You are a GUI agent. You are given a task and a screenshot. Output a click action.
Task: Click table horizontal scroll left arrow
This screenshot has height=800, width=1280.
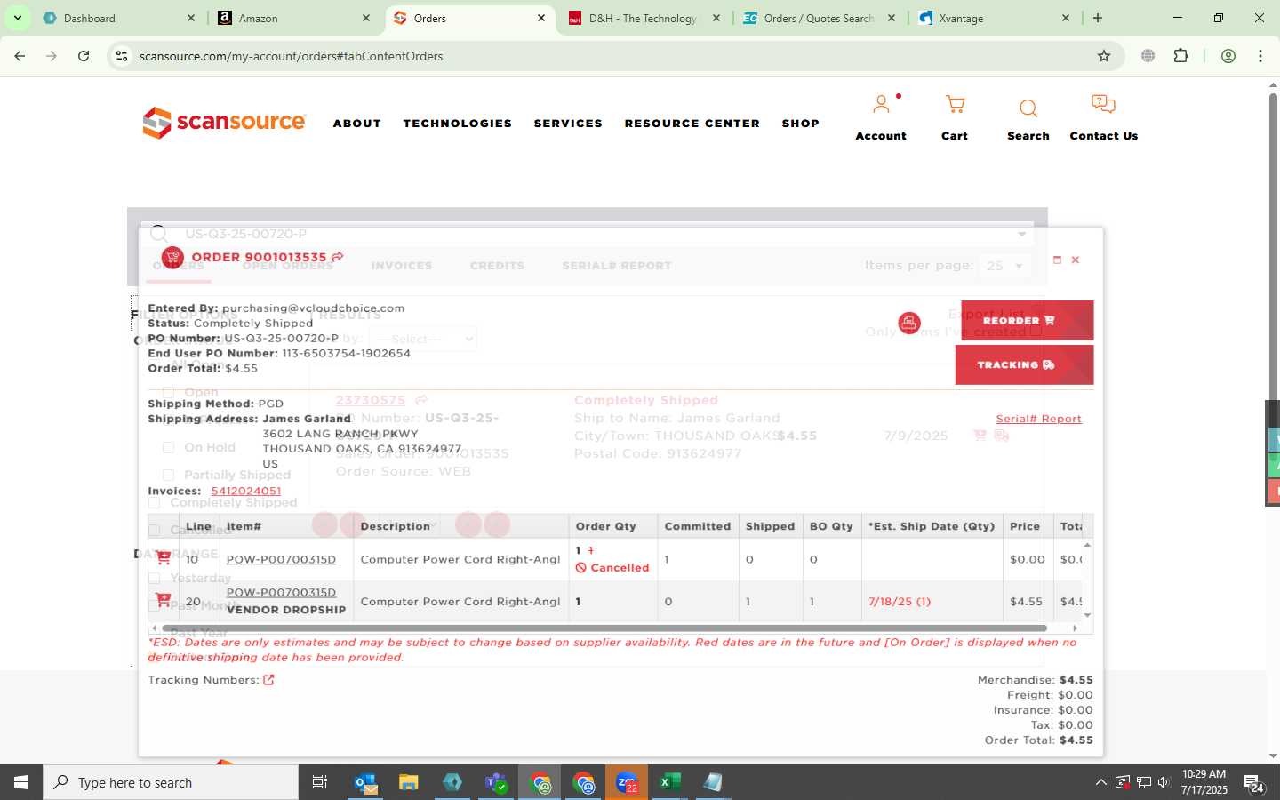(x=155, y=628)
